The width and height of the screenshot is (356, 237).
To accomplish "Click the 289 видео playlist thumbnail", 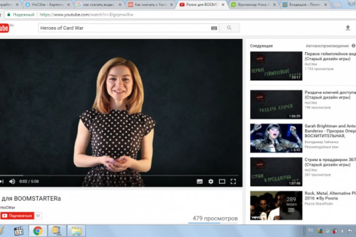I will (x=276, y=205).
